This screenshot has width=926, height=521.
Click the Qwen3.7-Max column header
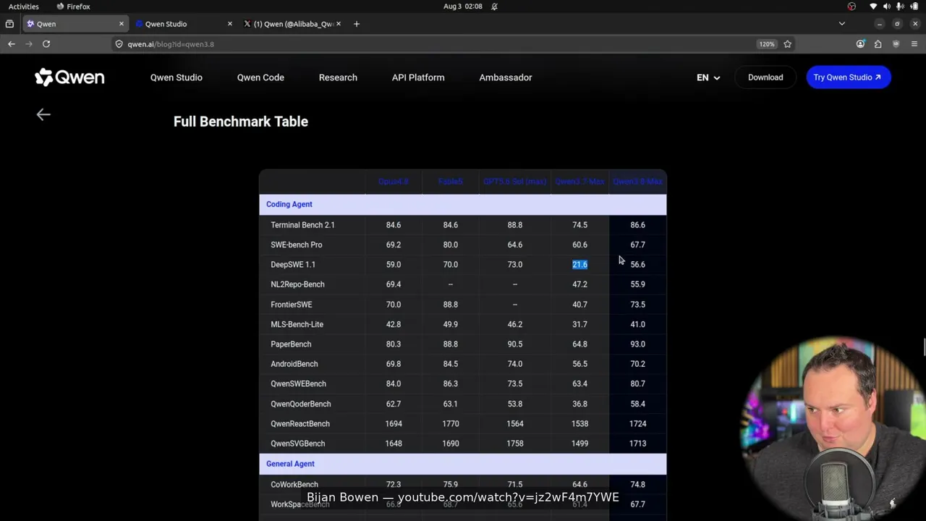[579, 182]
